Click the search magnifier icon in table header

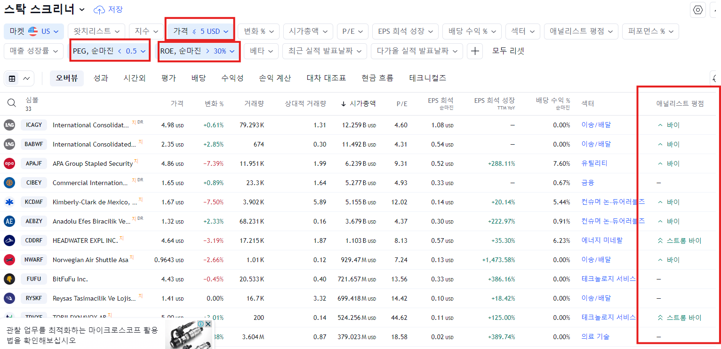12,103
